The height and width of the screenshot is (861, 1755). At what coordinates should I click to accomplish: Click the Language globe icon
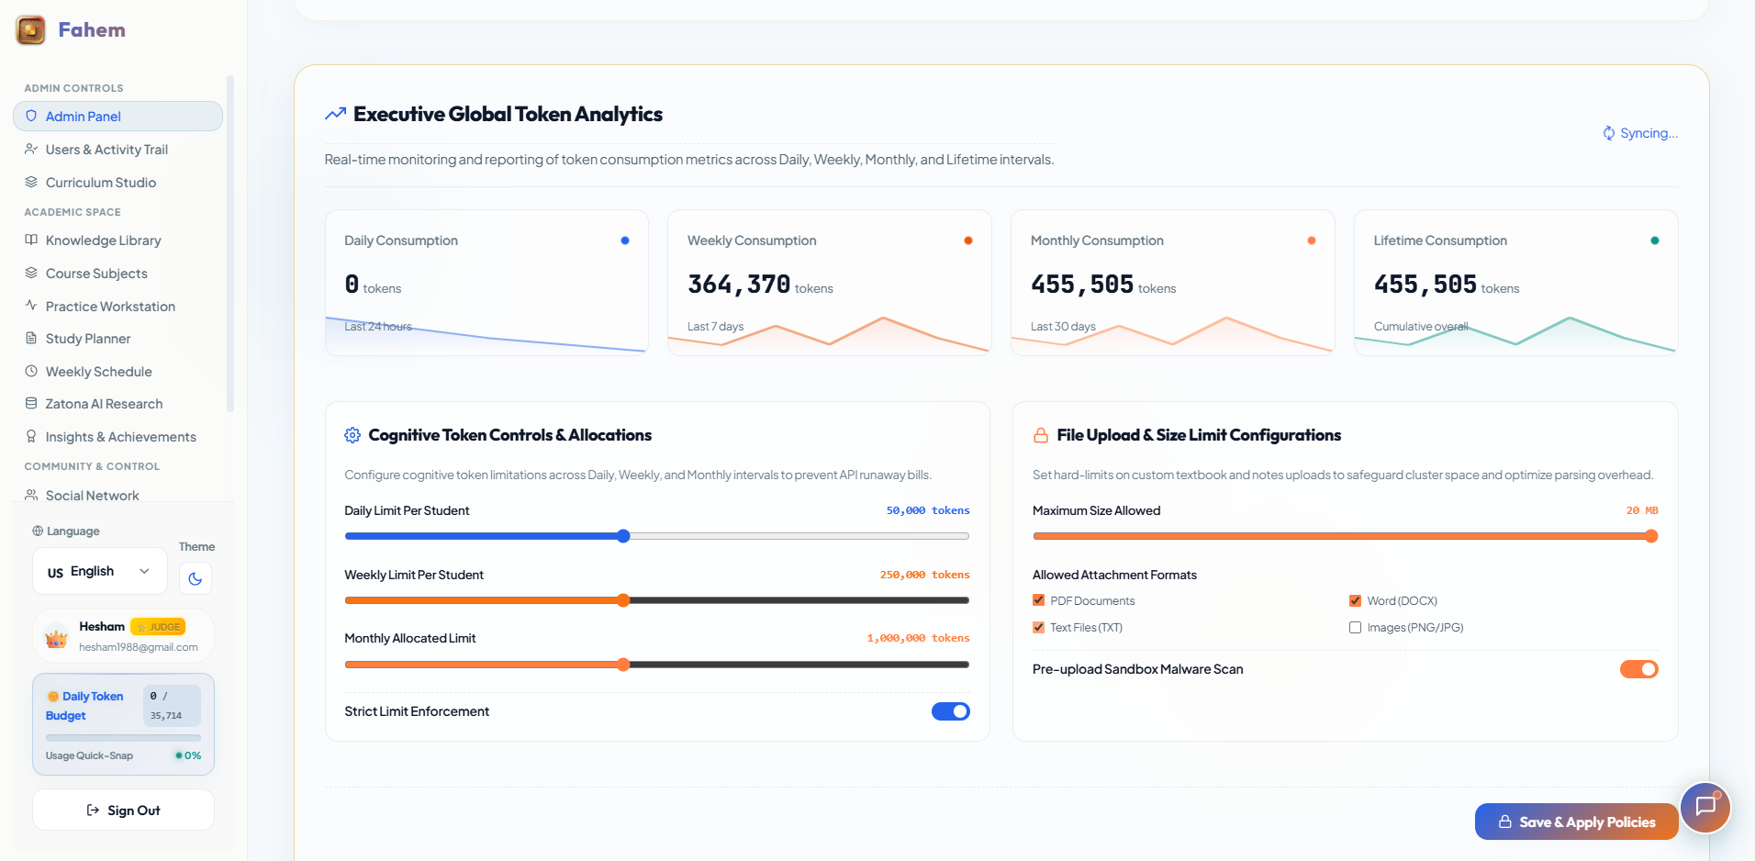[38, 531]
